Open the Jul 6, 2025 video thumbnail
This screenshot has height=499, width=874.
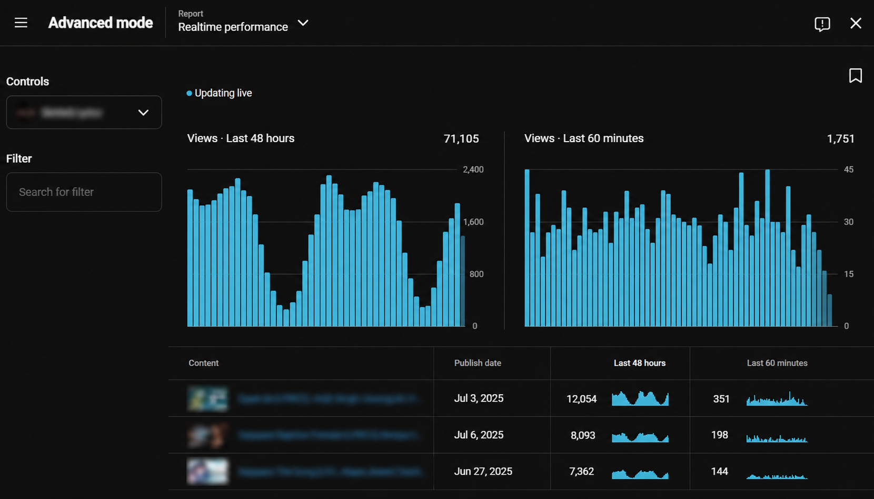coord(207,435)
